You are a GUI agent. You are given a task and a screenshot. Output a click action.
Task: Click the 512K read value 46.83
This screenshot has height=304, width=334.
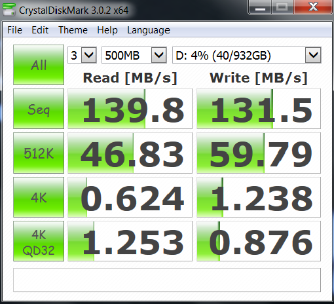pyautogui.click(x=130, y=153)
